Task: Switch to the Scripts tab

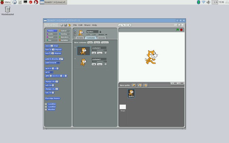Action: (x=80, y=38)
